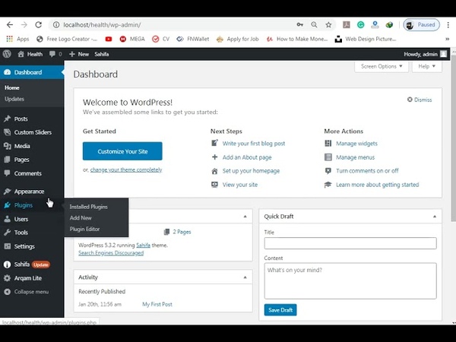This screenshot has height=342, width=456.
Task: Click the WordPress logo in admin bar
Action: pos(7,54)
